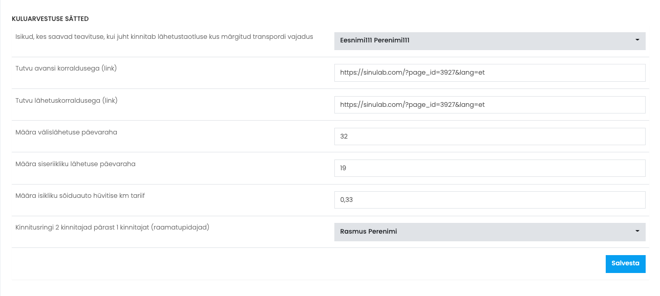Click the 'Määra siseriikliku lähetuse päevaraha' label

(75, 164)
